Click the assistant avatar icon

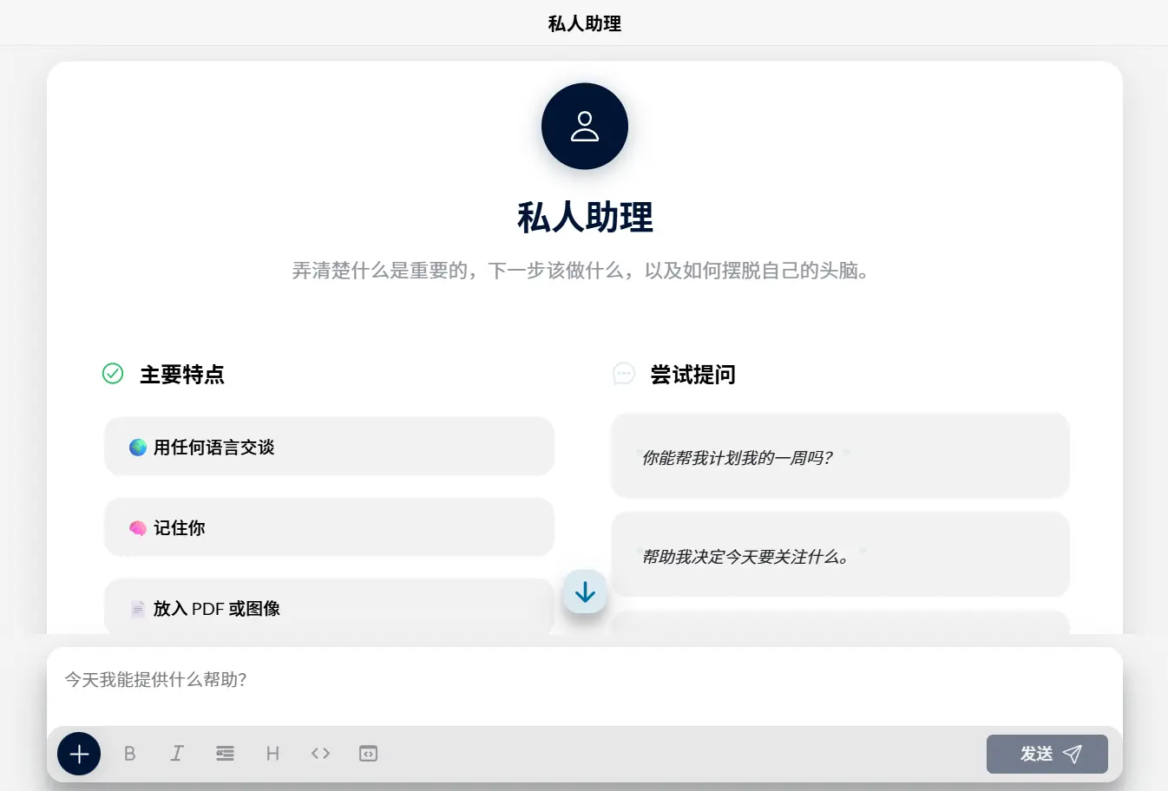[584, 126]
